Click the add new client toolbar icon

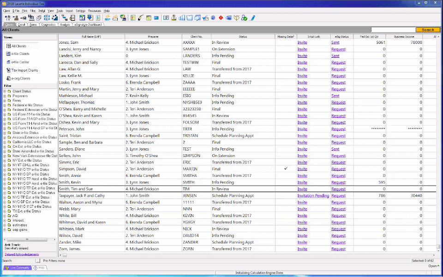click(x=8, y=18)
